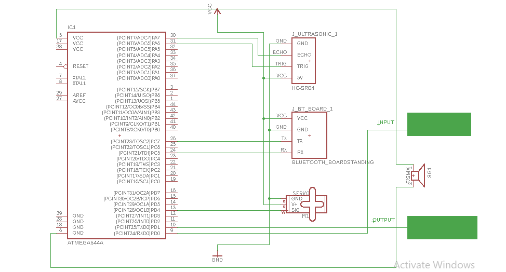Click the (PCINT15/SCK)PB7 pin label
Viewport: 506px width, 272px height.
138,90
